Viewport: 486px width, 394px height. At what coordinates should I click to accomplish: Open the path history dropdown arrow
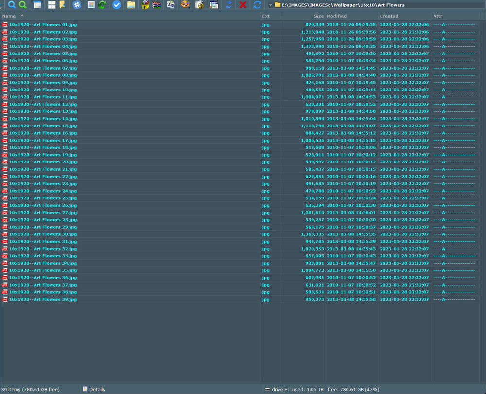[270, 5]
